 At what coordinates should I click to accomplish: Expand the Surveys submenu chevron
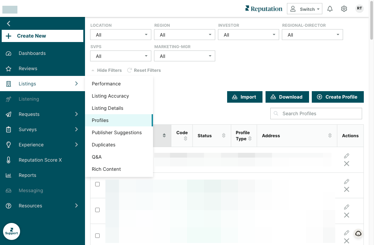click(76, 129)
